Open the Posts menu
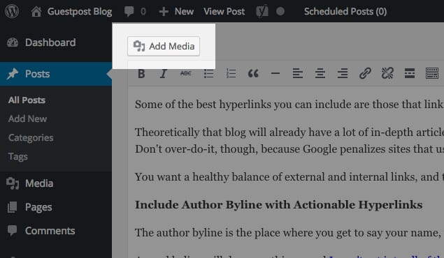 click(56, 74)
